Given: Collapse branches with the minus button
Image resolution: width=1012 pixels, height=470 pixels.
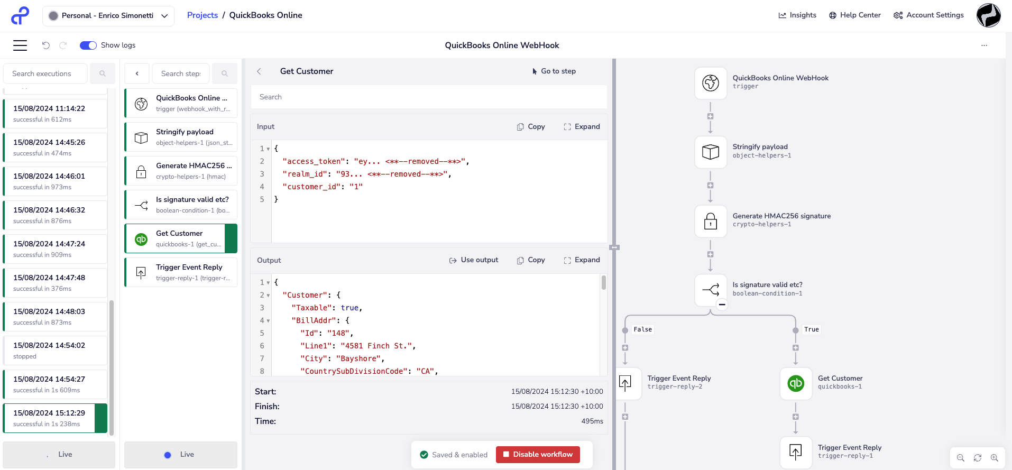Looking at the screenshot, I should pyautogui.click(x=722, y=305).
